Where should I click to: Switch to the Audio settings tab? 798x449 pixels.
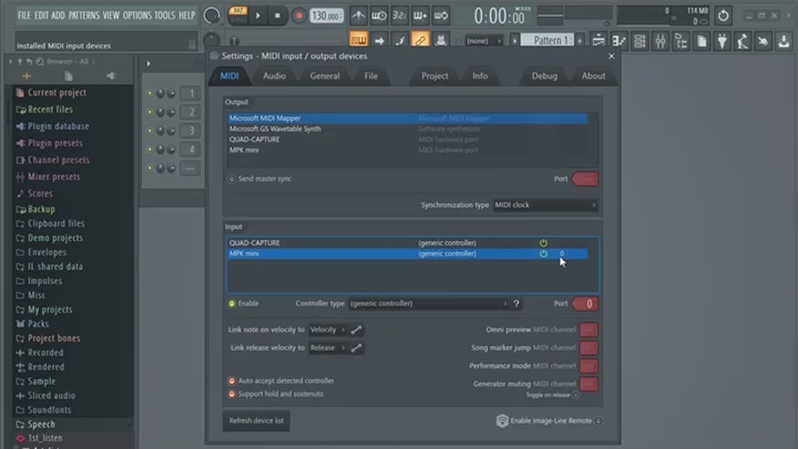click(x=274, y=76)
